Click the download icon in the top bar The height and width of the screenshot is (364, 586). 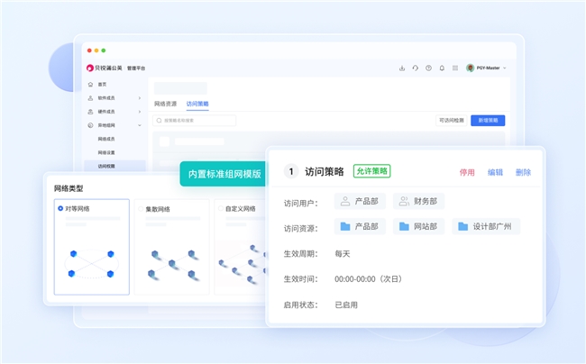402,68
